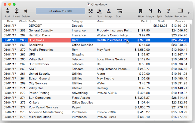Click the Insert record toolbar icon
This screenshot has height=123, width=195.
17,11
